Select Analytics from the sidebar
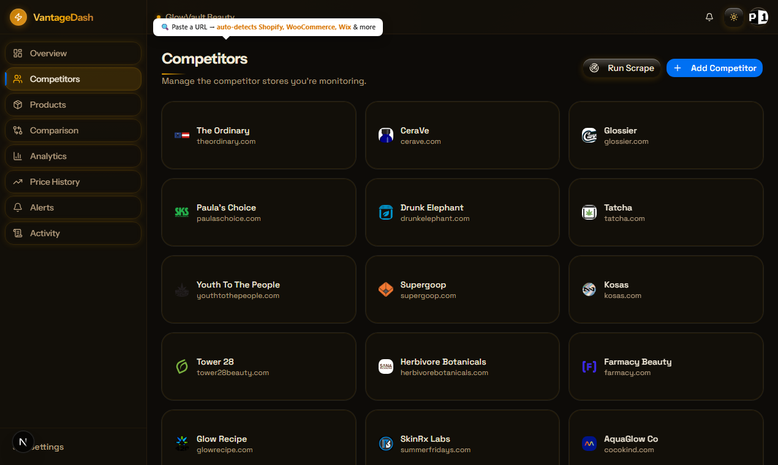This screenshot has height=465, width=778. 73,156
